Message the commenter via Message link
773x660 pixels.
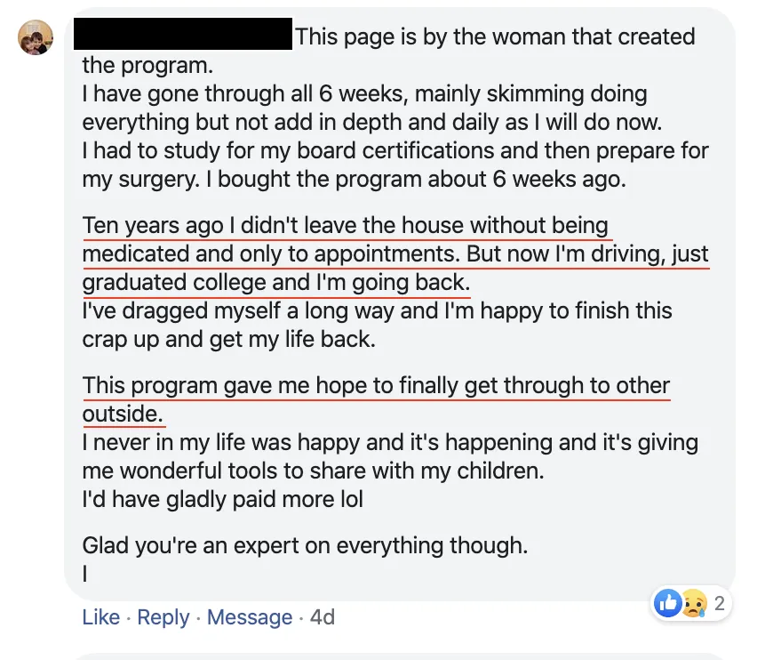click(x=250, y=617)
